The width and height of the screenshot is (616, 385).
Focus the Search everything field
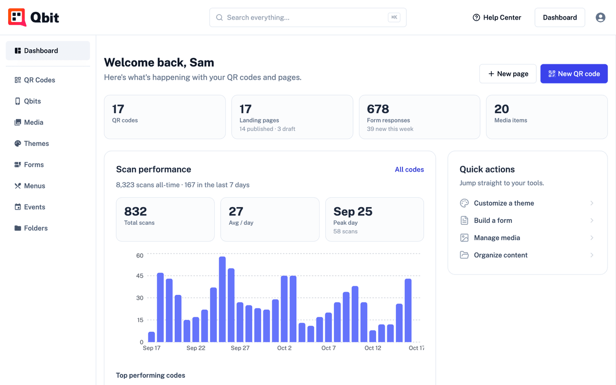[308, 18]
